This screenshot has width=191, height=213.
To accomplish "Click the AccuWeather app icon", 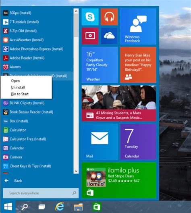I will click(x=6, y=40).
